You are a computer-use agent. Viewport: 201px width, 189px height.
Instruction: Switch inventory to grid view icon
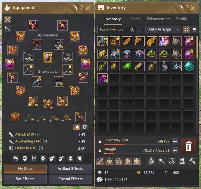click(x=186, y=30)
